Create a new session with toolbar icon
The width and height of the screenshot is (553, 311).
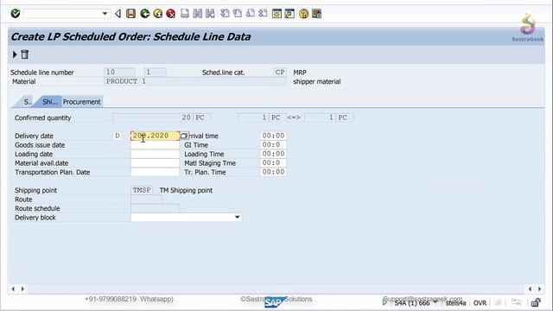point(276,14)
